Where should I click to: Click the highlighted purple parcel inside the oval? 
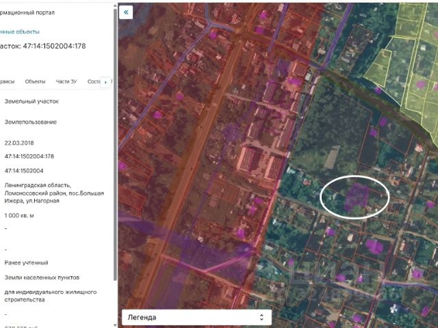click(357, 196)
